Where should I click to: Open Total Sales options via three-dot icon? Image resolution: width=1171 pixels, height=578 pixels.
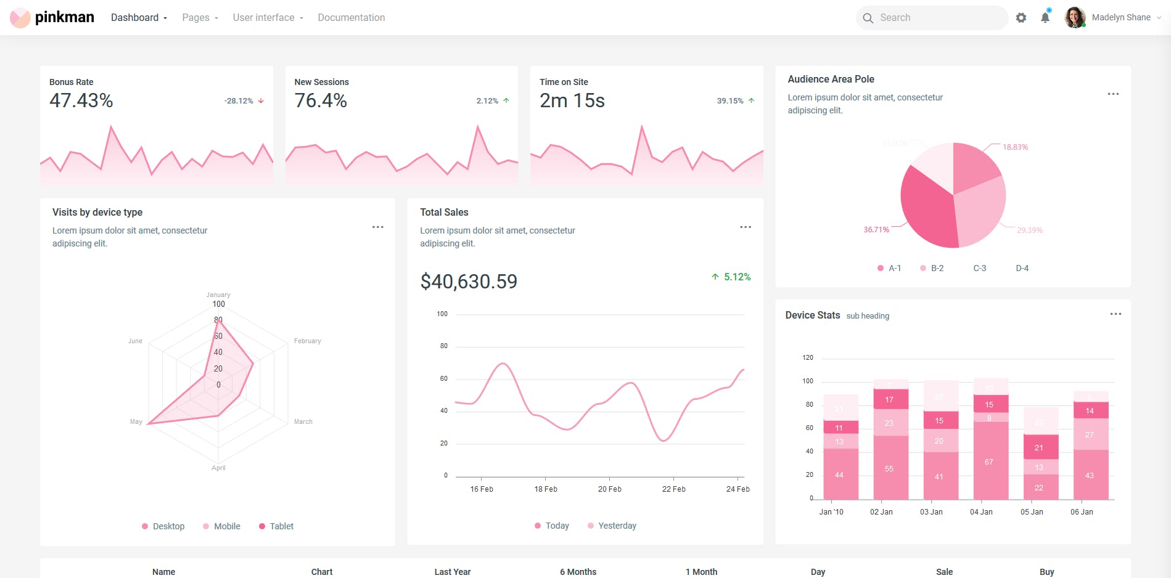[x=746, y=227]
